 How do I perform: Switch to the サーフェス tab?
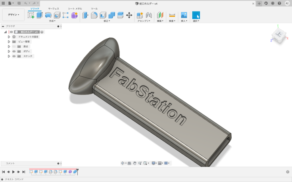point(54,8)
